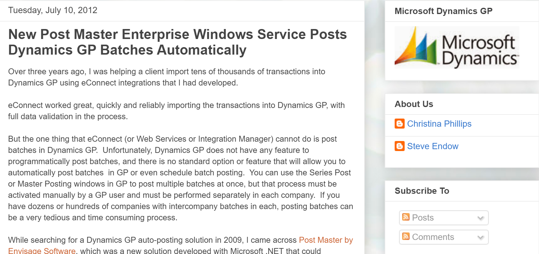The image size is (539, 254).
Task: Click the Blogger icon next to Steve Endow
Action: [400, 146]
